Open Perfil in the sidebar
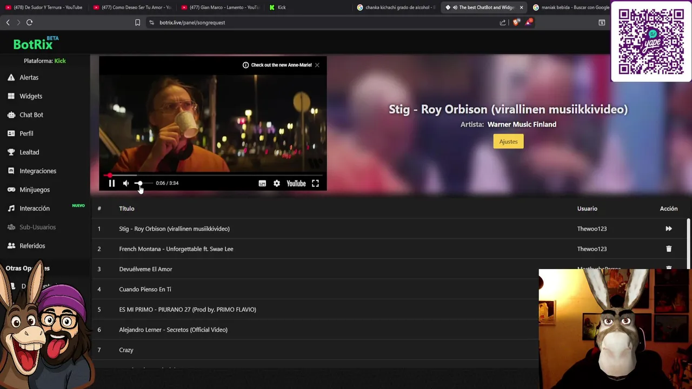 click(x=26, y=133)
